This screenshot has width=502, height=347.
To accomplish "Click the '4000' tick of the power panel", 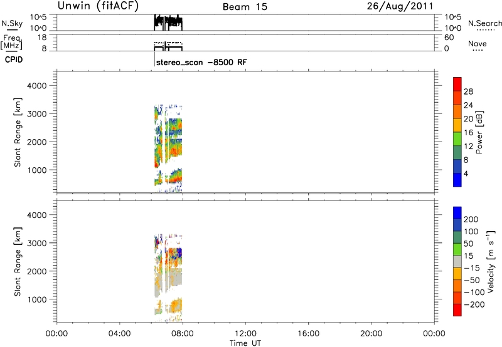I will [36, 86].
